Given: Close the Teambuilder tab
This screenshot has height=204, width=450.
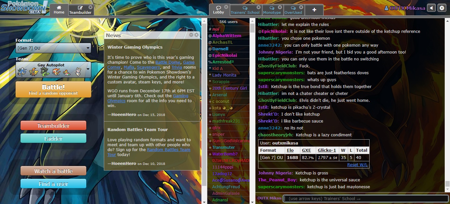Looking at the screenshot, I should pos(90,7).
